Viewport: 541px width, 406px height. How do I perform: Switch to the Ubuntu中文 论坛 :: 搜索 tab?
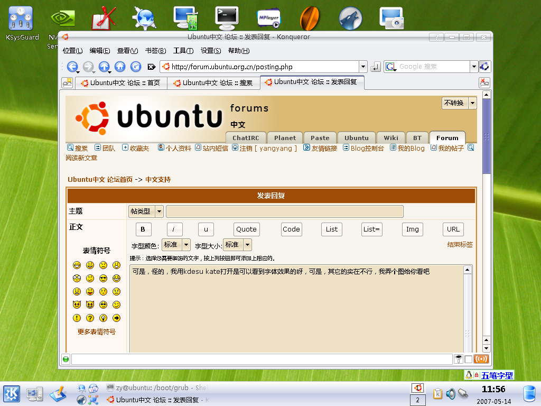(x=213, y=83)
